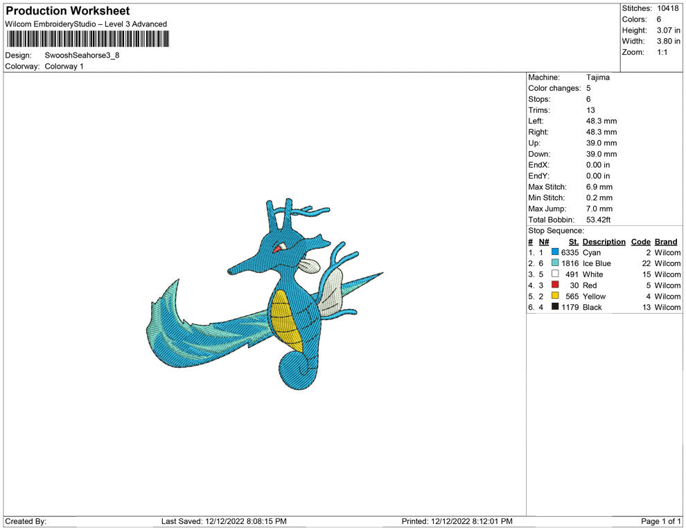
Task: Select the design name SwooshSeahorse3_8
Action: point(82,55)
